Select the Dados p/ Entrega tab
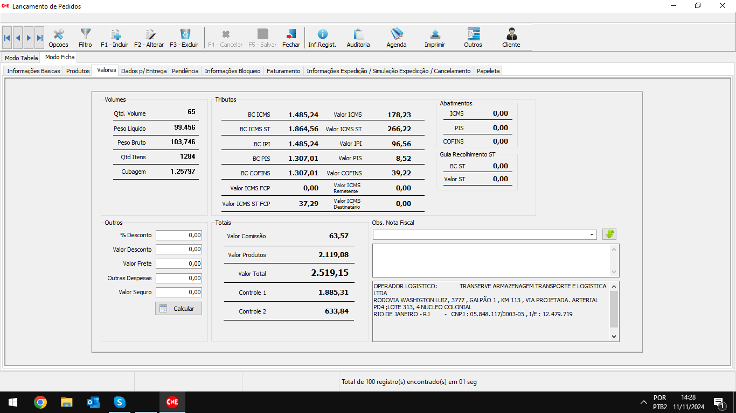The width and height of the screenshot is (736, 413). (x=144, y=71)
